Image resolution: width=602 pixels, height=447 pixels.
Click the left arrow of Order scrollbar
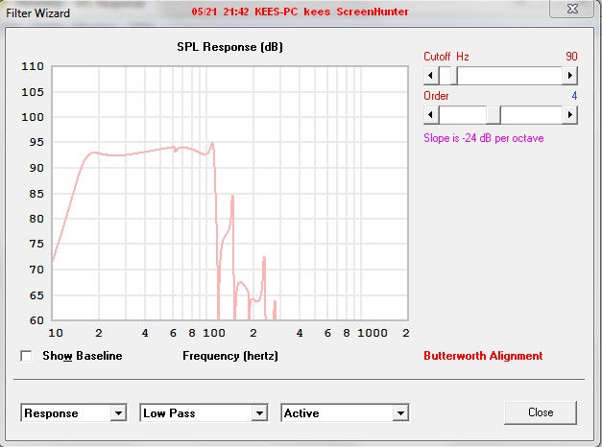coord(431,115)
